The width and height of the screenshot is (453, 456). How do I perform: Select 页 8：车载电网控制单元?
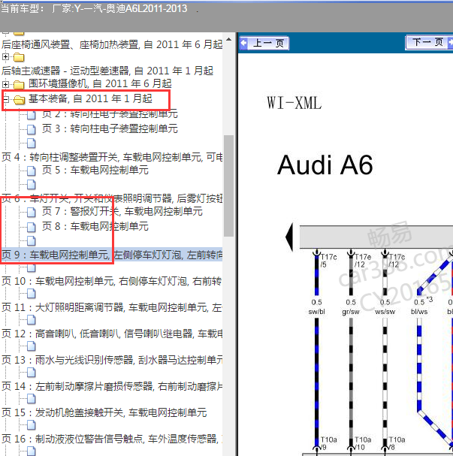click(x=95, y=226)
